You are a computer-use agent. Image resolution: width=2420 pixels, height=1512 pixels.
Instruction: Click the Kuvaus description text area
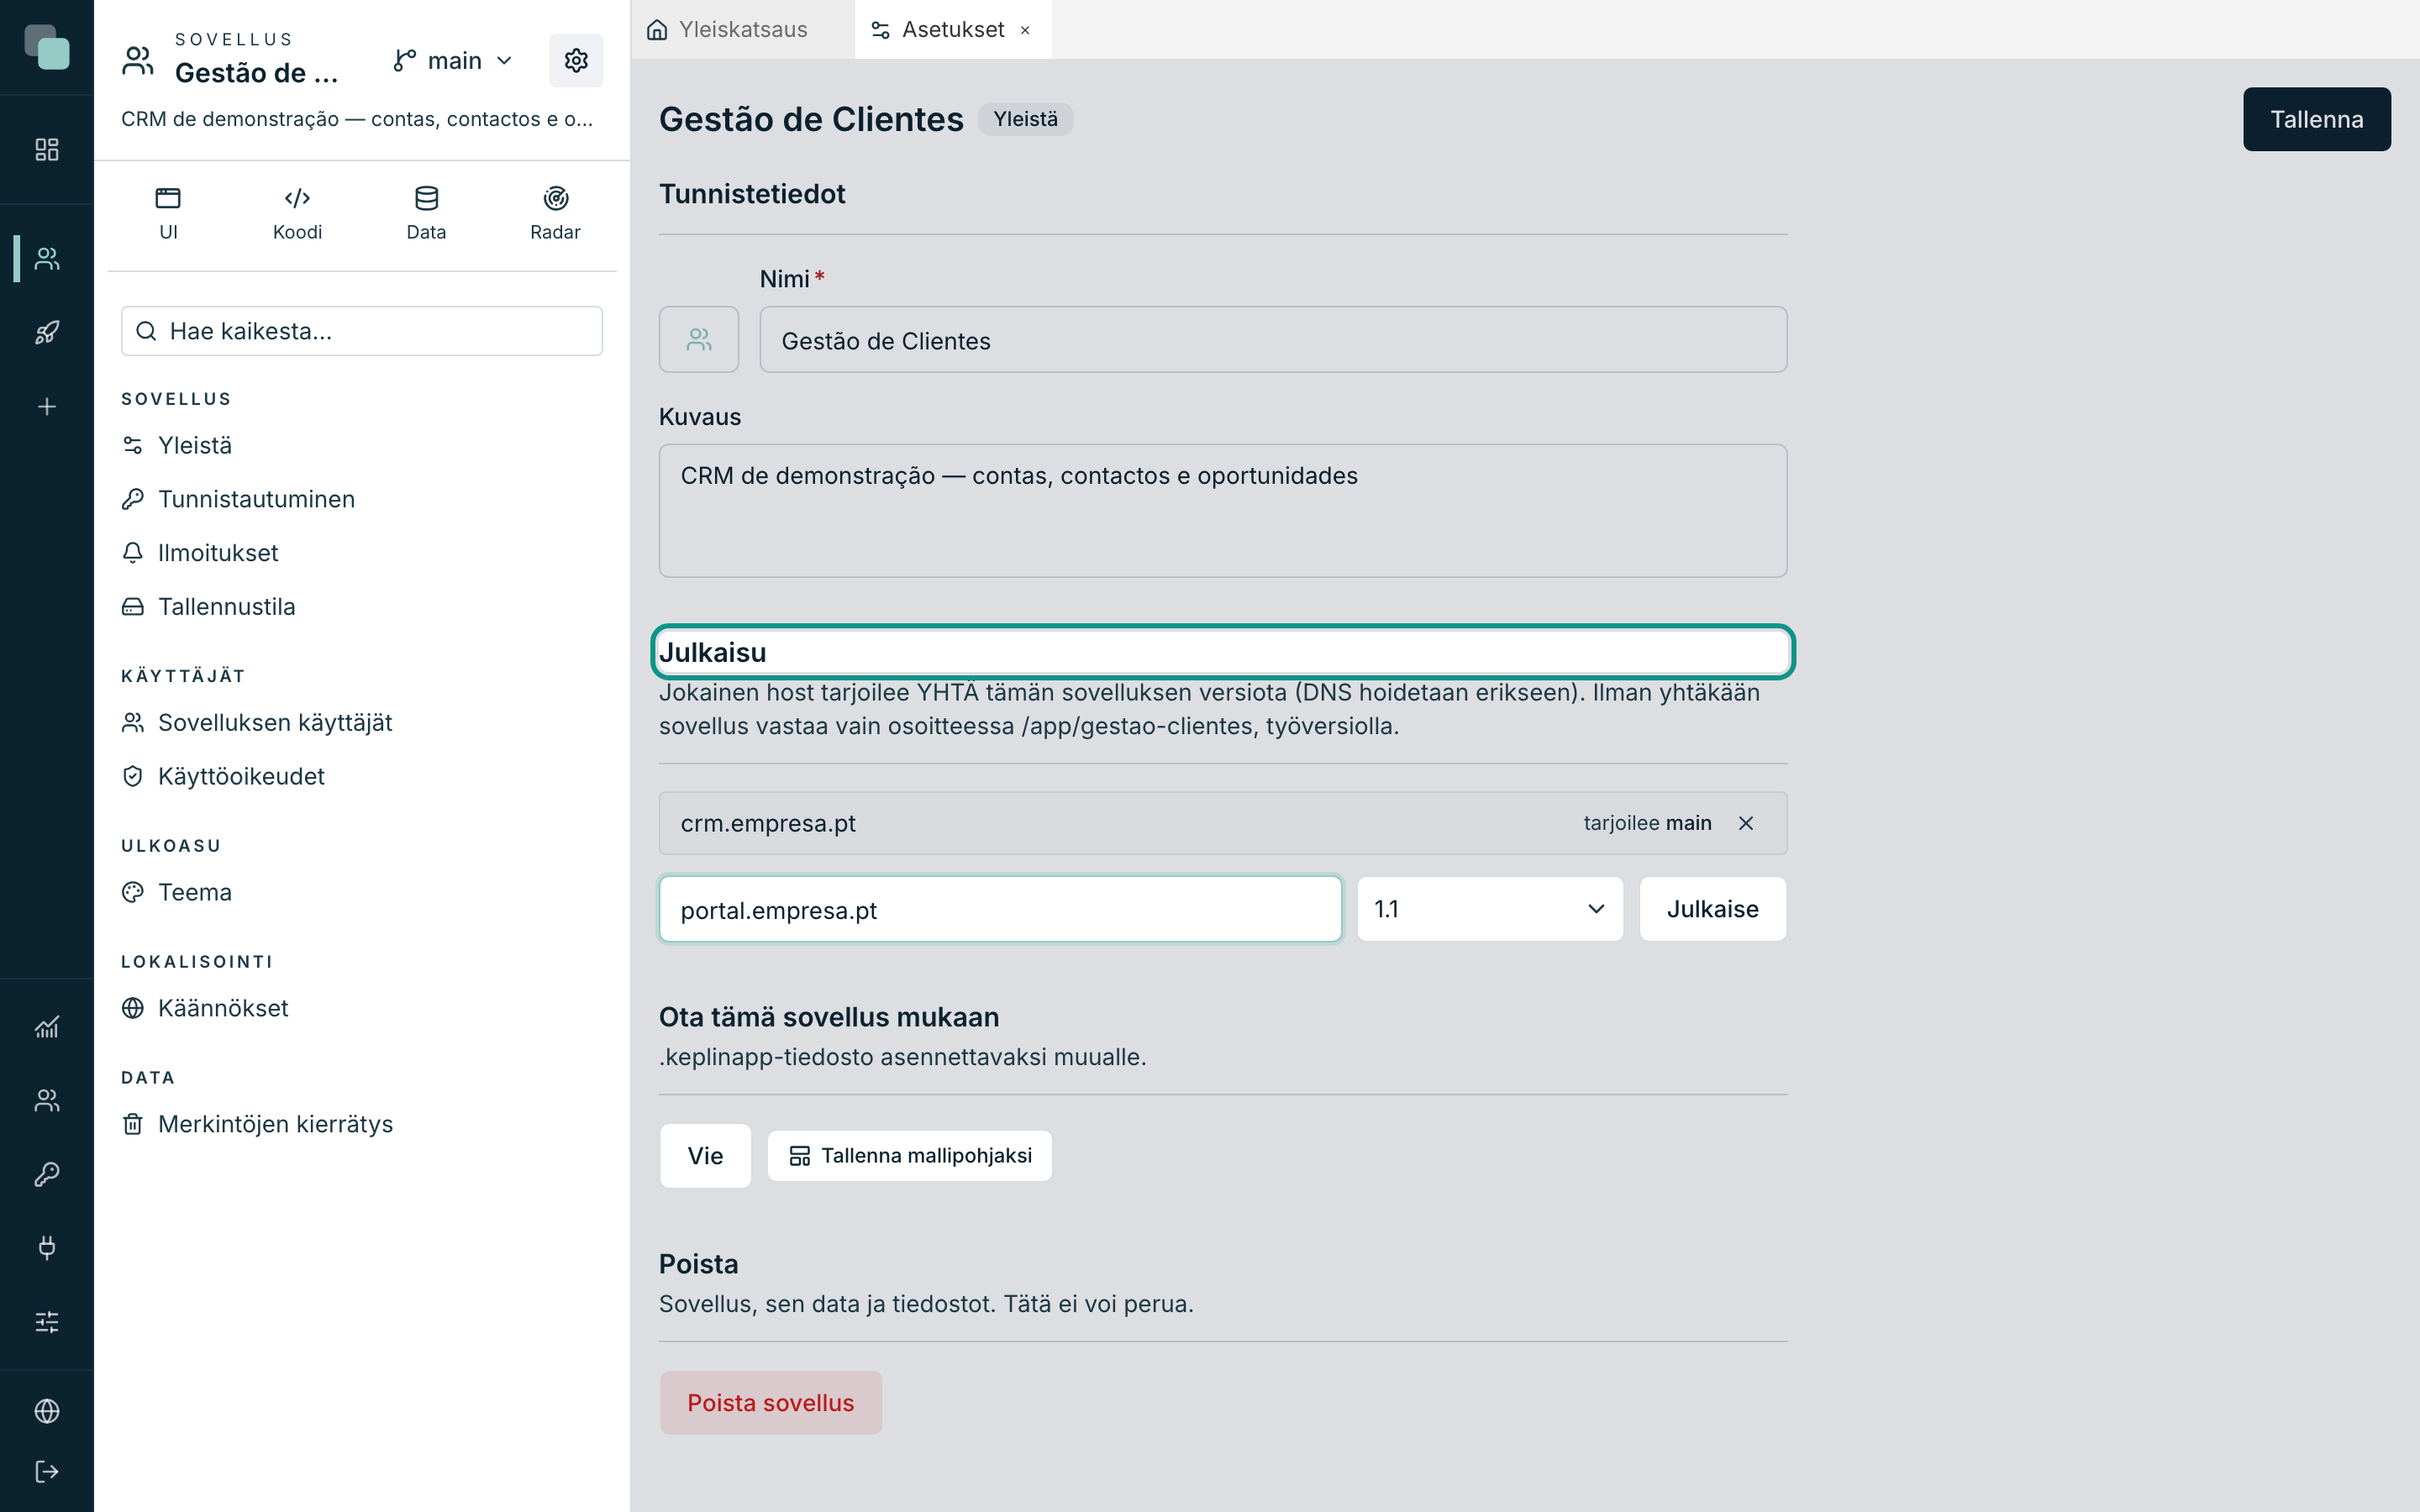pos(1223,511)
